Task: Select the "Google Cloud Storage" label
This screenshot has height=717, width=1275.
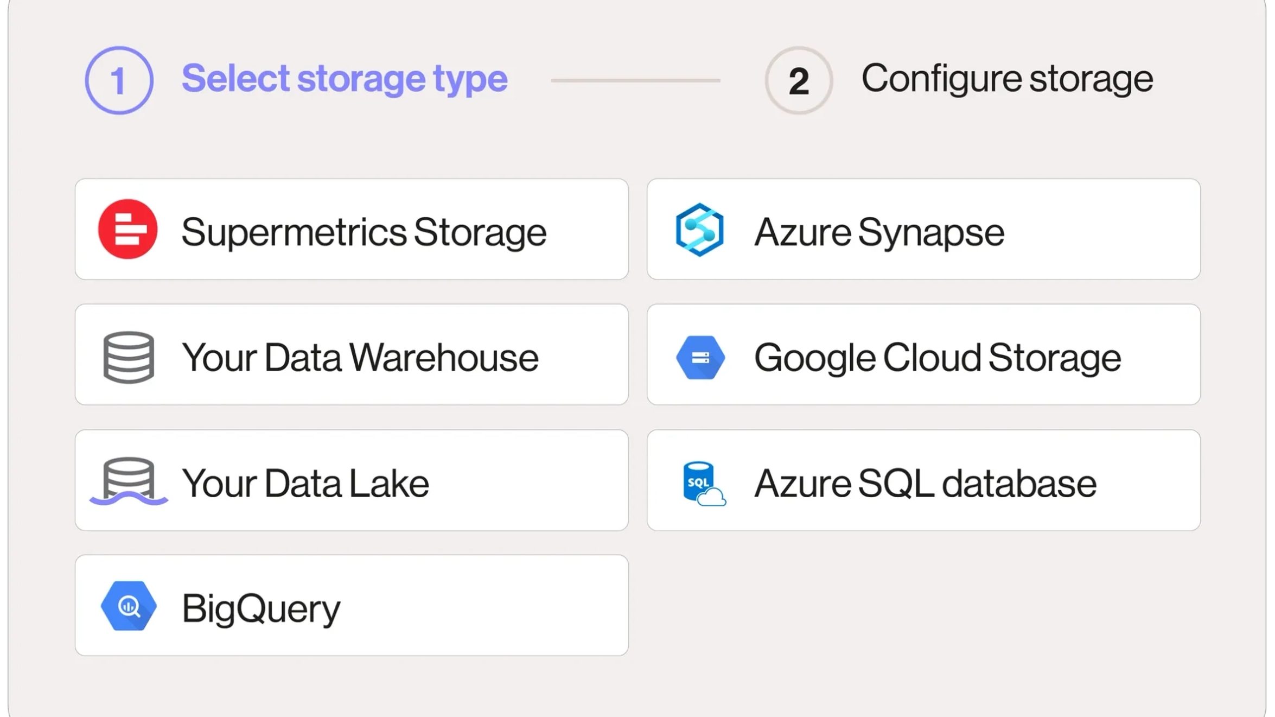Action: [x=937, y=358]
